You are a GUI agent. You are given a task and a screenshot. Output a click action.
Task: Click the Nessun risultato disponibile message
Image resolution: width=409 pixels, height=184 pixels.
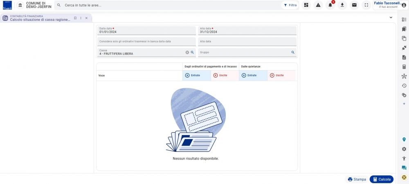(196, 158)
